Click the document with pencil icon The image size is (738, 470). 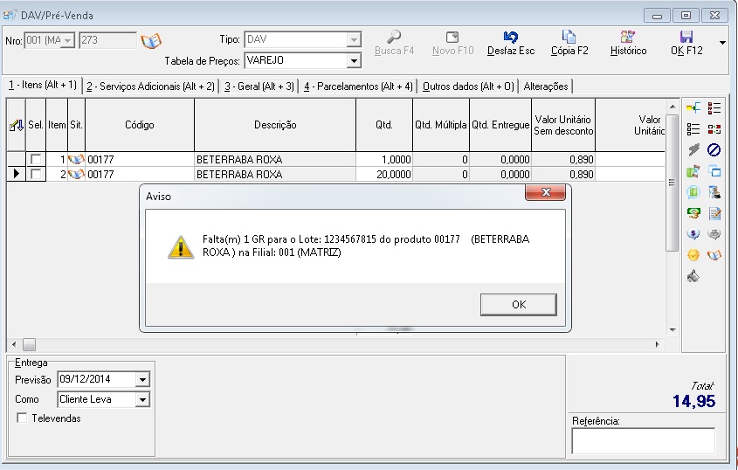714,213
